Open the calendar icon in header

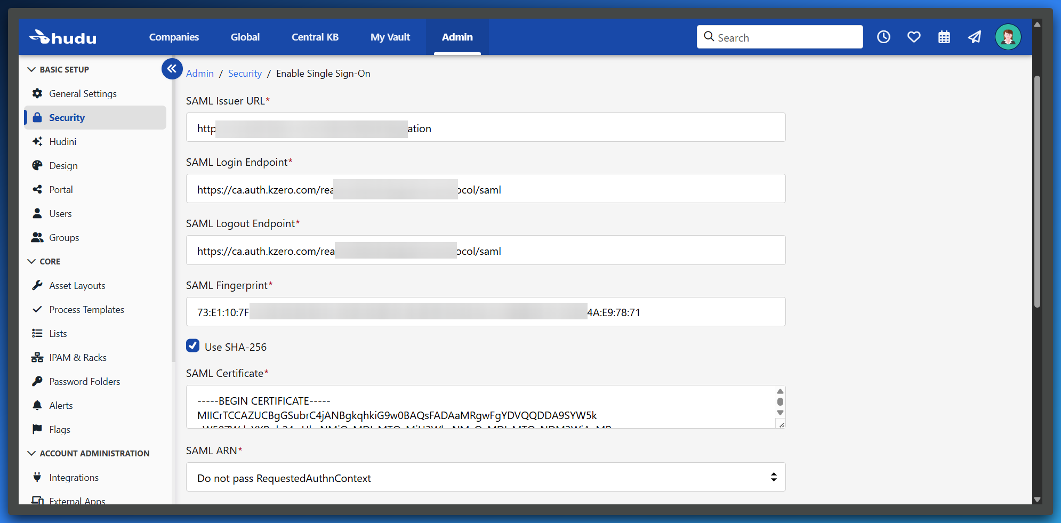[x=944, y=37]
